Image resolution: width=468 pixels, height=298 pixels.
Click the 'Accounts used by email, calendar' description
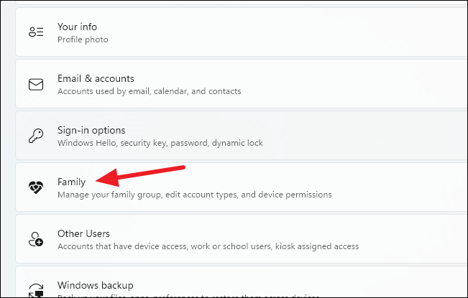[150, 91]
